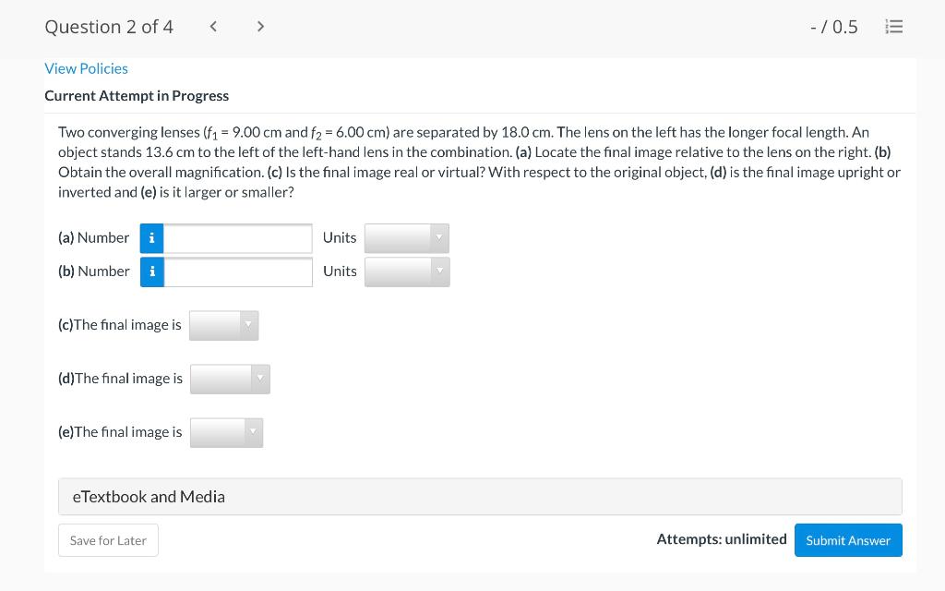This screenshot has width=945, height=591.
Task: Click the 'Question 2 of 4' heading
Action: [109, 27]
